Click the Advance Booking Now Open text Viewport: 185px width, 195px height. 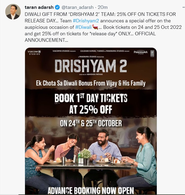(x=91, y=190)
